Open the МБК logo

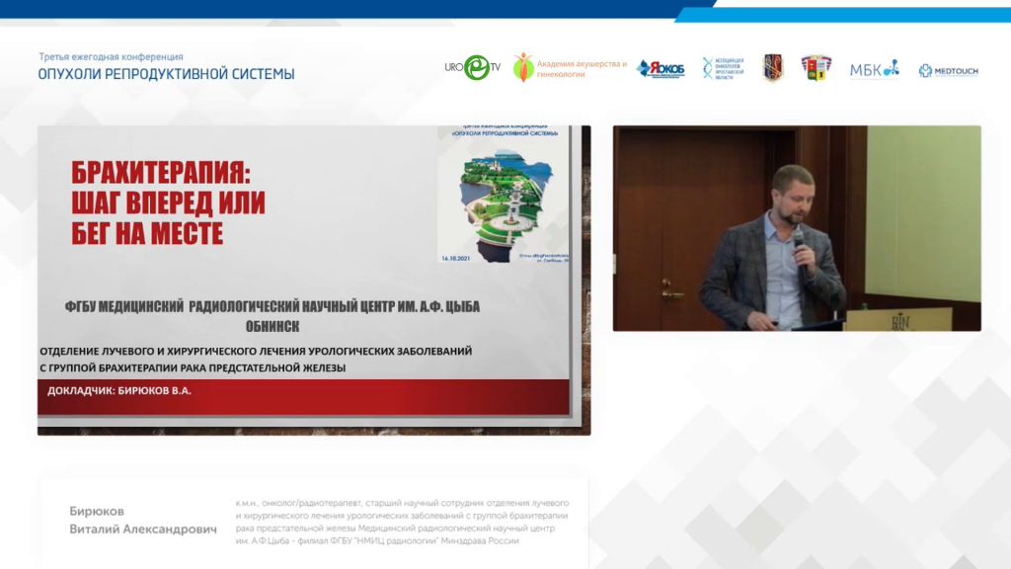(874, 69)
